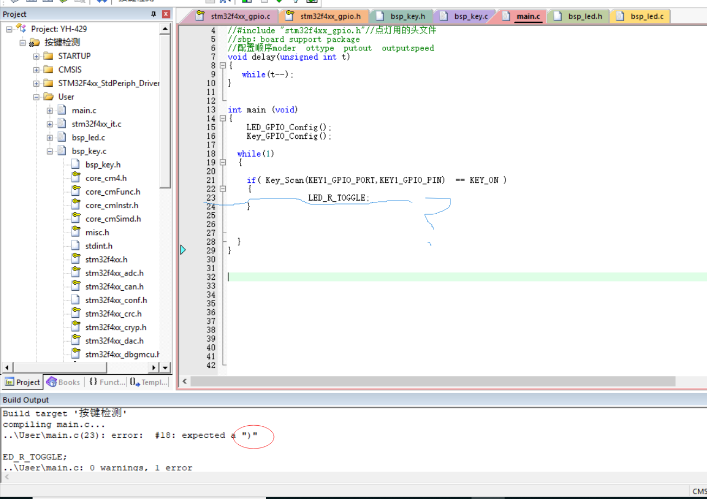Expand the STARTUP folder

[36, 56]
